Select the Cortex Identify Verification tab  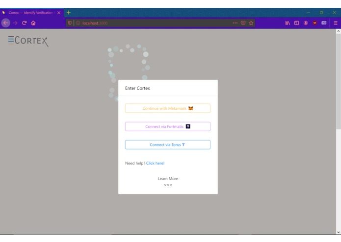pyautogui.click(x=32, y=13)
